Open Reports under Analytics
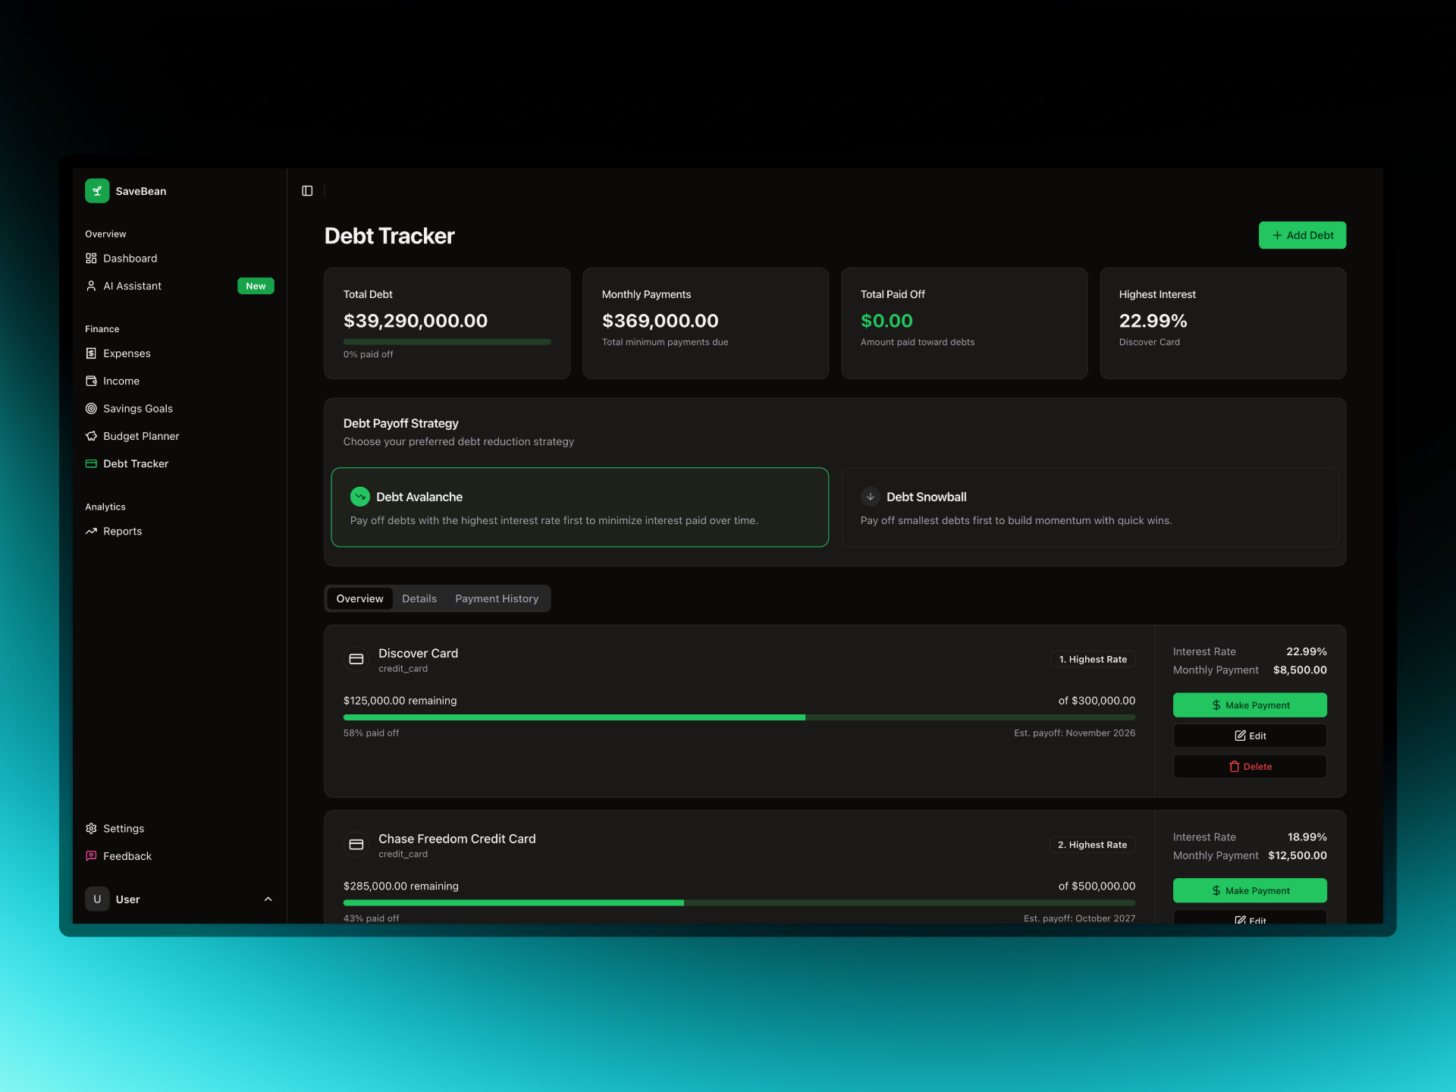The width and height of the screenshot is (1456, 1092). tap(179, 532)
